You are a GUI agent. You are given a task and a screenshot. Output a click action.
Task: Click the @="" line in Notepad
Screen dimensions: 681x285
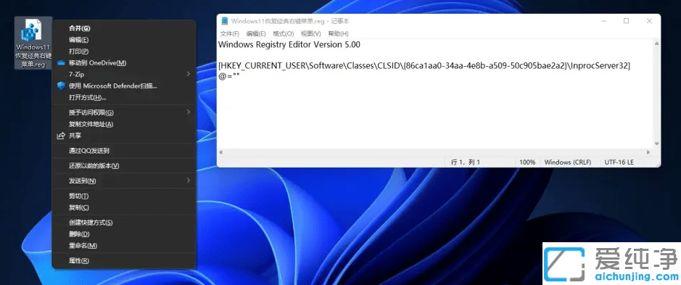[x=229, y=76]
